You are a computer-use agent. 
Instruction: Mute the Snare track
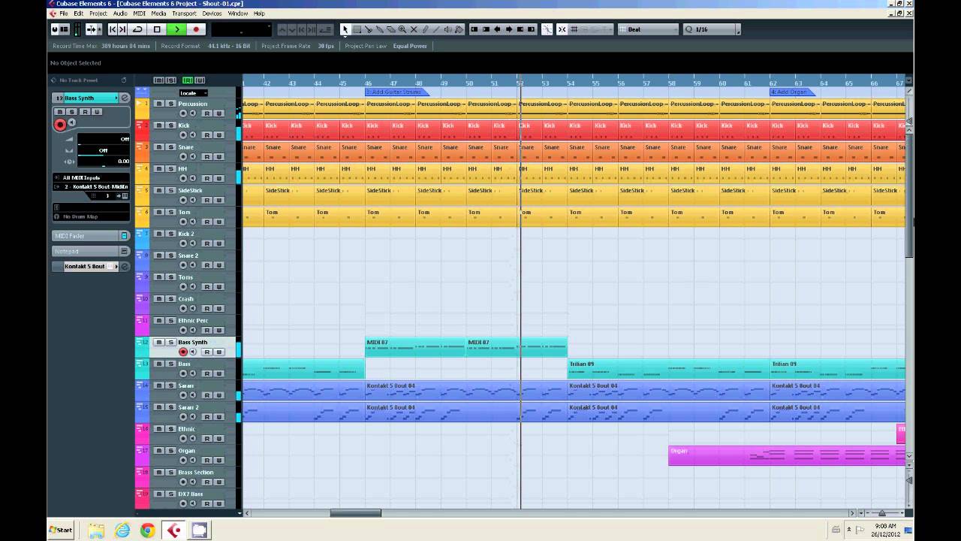(158, 147)
